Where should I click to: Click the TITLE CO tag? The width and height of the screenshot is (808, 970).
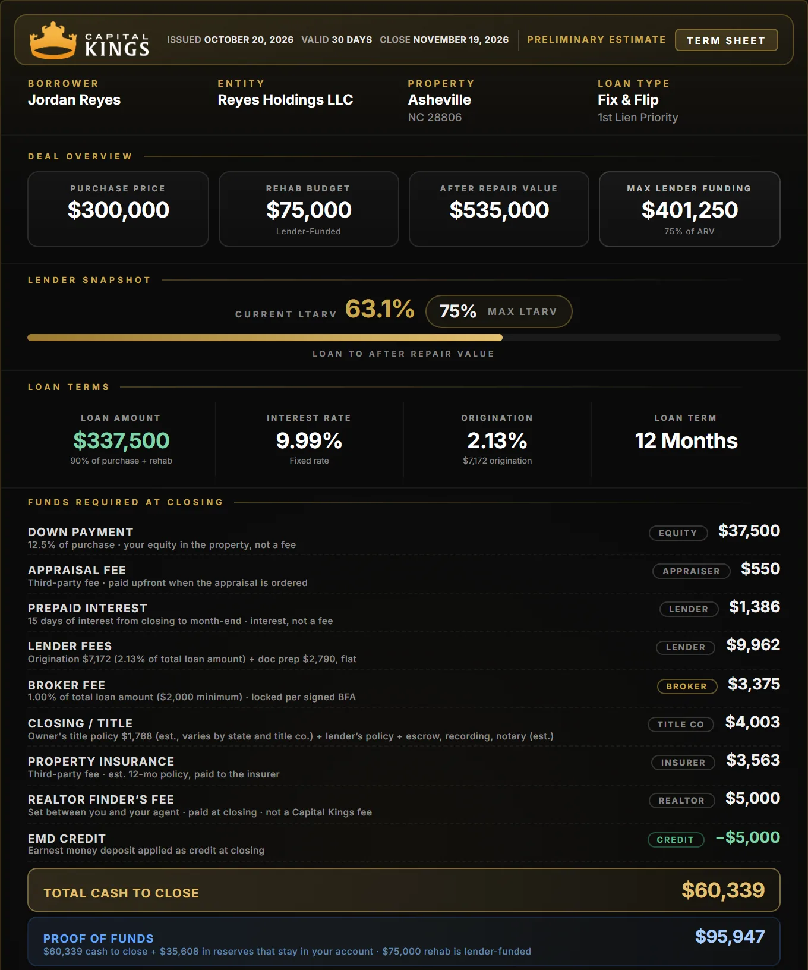pos(681,725)
